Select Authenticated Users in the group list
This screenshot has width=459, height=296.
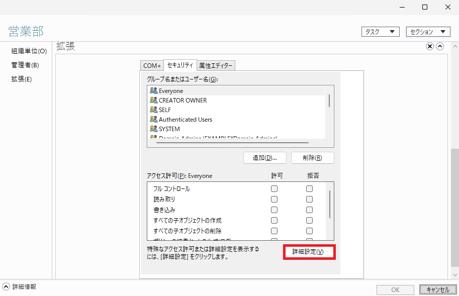pyautogui.click(x=236, y=119)
